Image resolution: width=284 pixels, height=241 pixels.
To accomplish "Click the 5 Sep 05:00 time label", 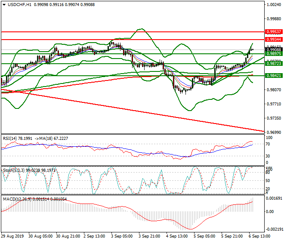I will click(x=204, y=236).
